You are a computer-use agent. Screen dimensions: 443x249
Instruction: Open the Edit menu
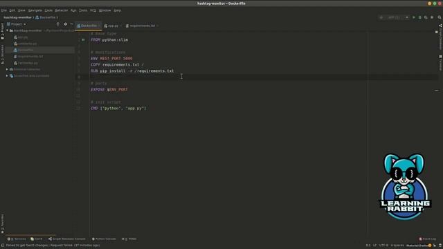click(12, 10)
